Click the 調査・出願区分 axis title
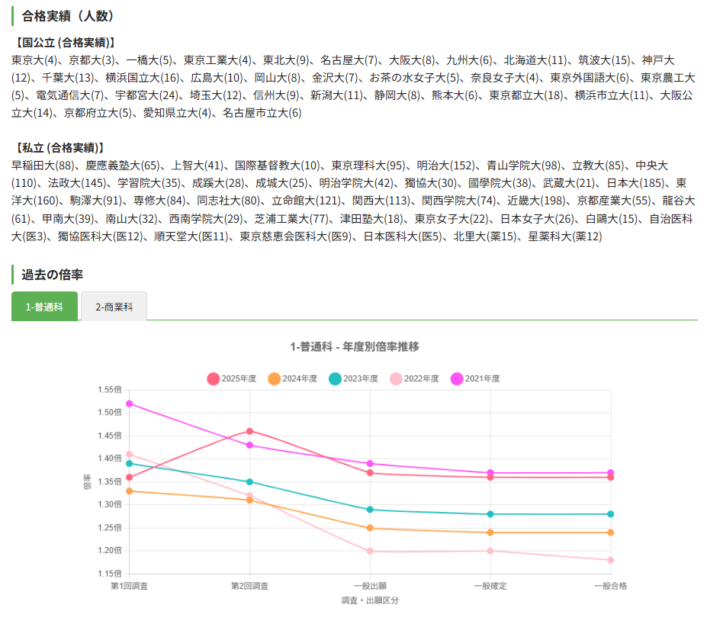 (x=370, y=600)
